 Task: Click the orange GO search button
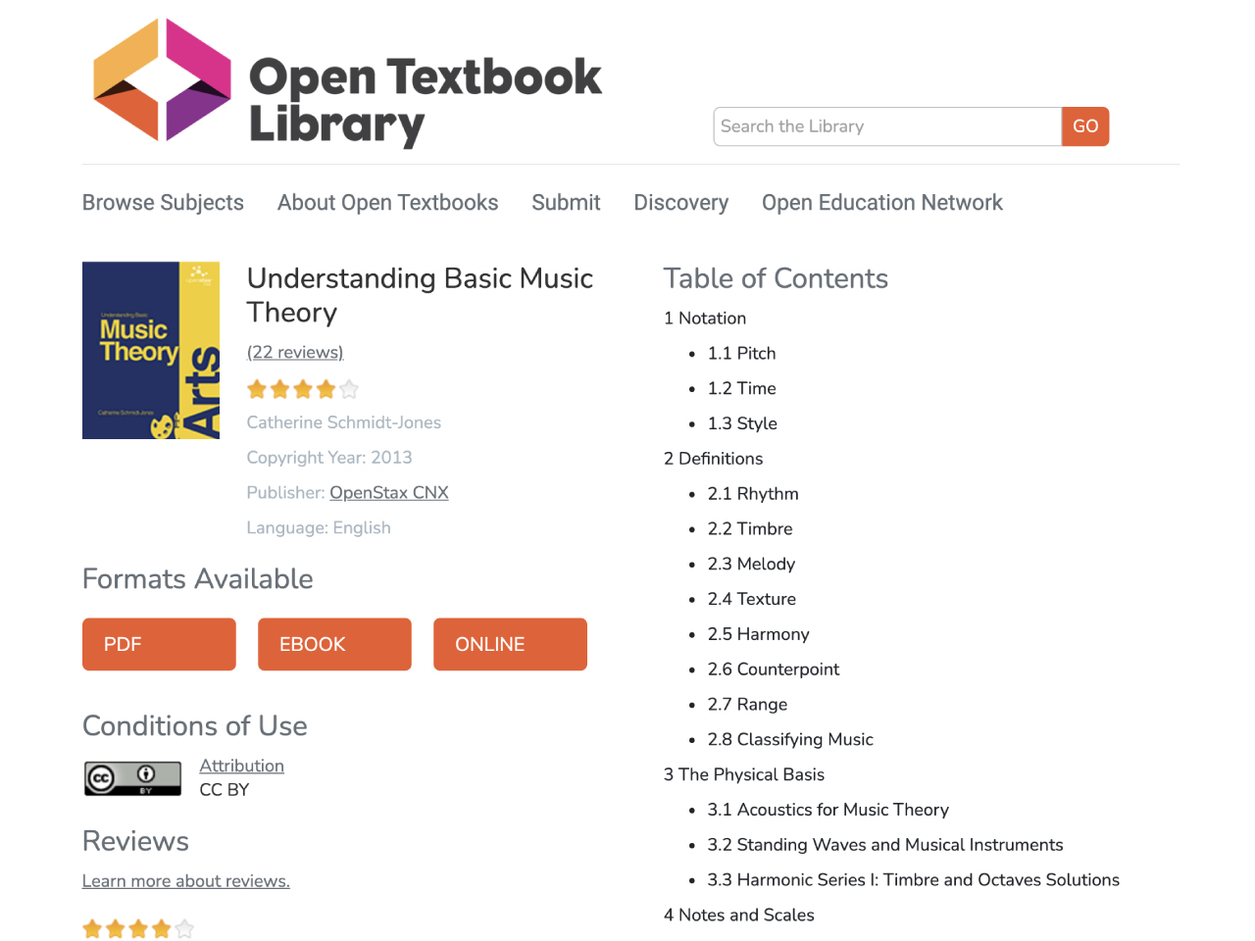(1085, 126)
